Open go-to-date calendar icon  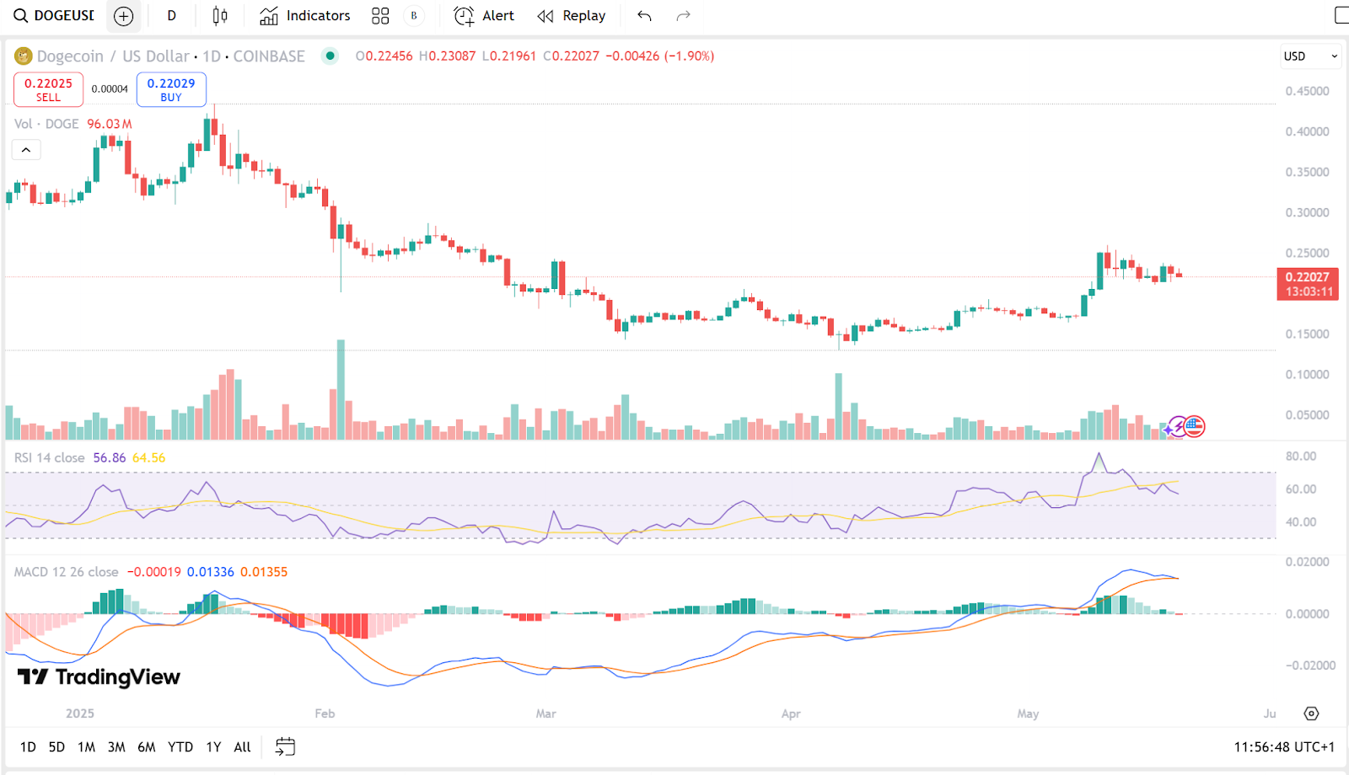286,747
